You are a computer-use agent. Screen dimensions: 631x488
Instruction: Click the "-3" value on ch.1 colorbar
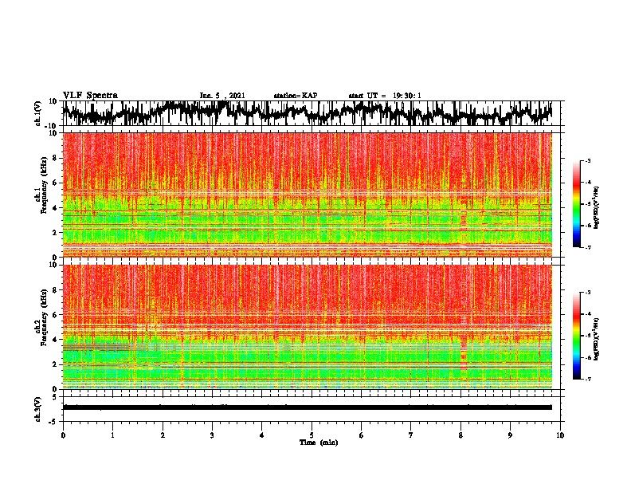coord(587,160)
